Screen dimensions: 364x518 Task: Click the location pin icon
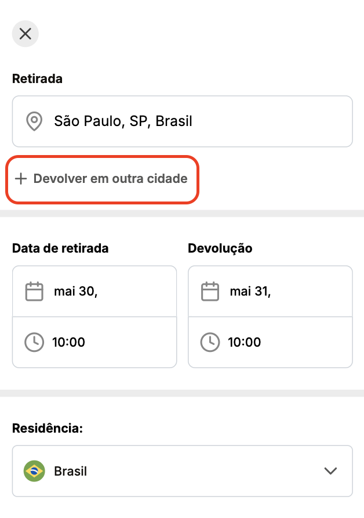[x=35, y=121]
